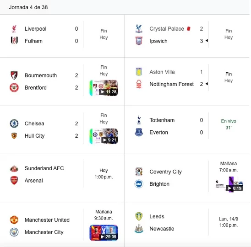
Task: Click the Arsenal cannon crest
Action: 14,181
